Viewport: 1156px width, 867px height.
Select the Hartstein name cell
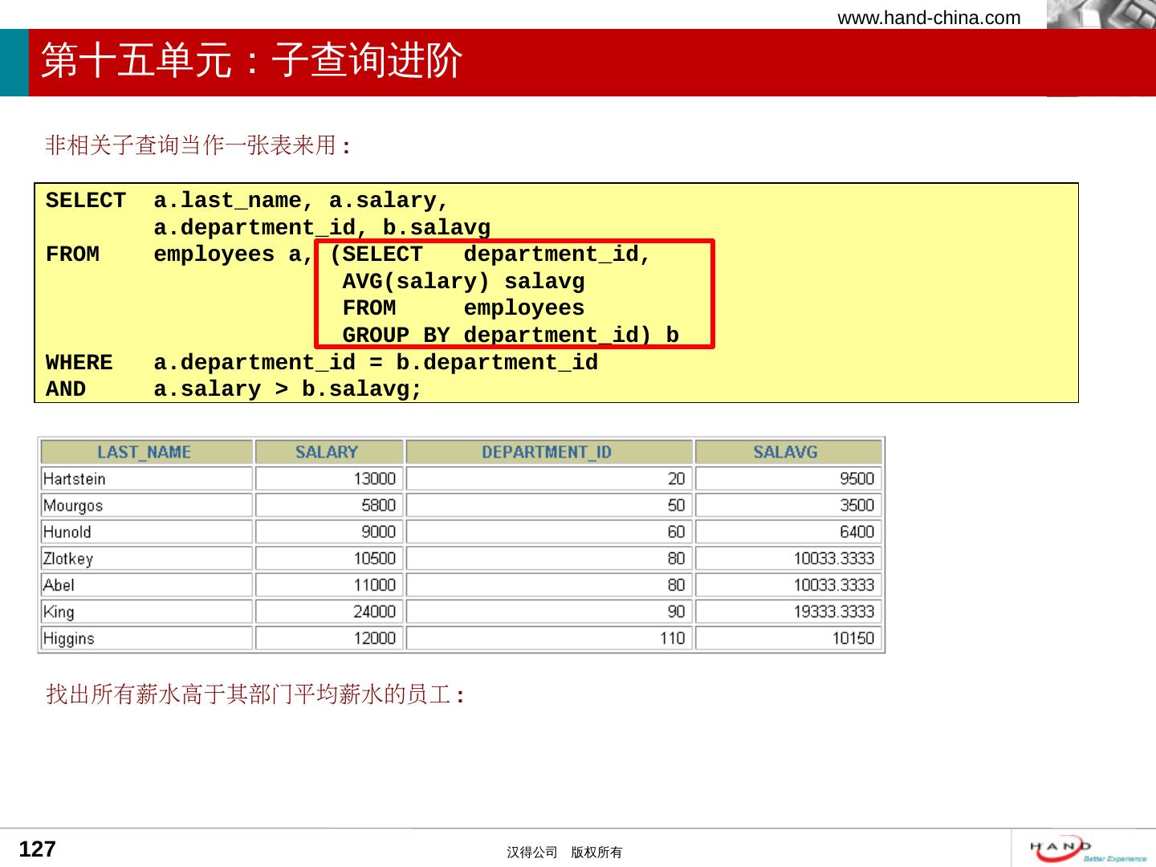(146, 478)
